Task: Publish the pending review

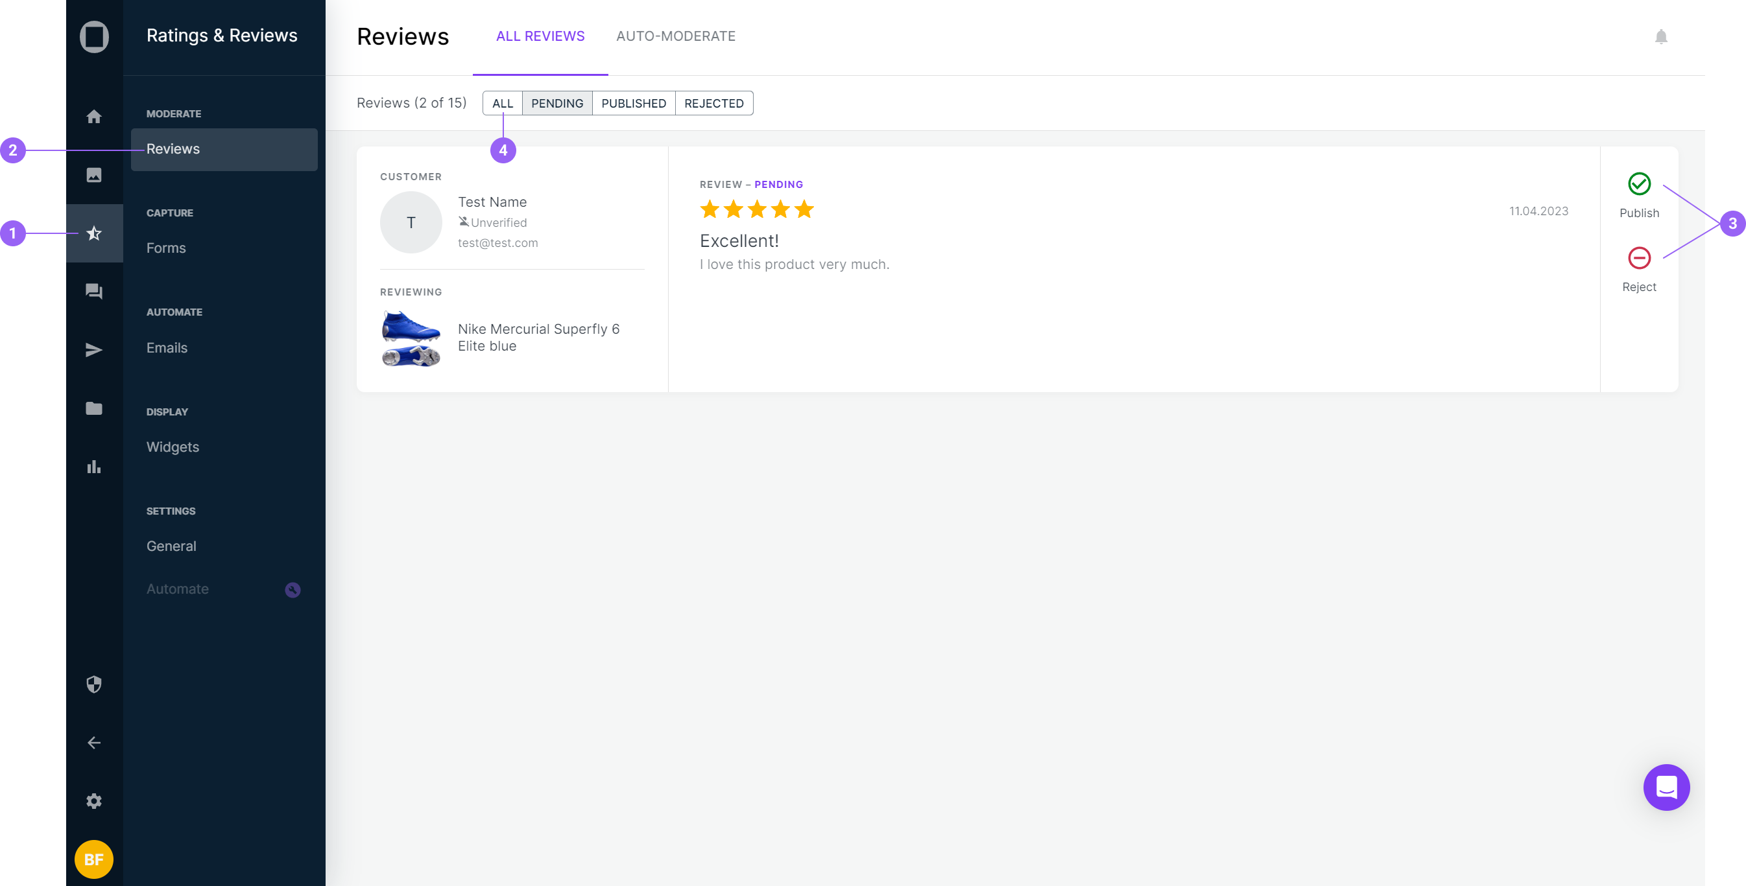Action: pyautogui.click(x=1638, y=184)
